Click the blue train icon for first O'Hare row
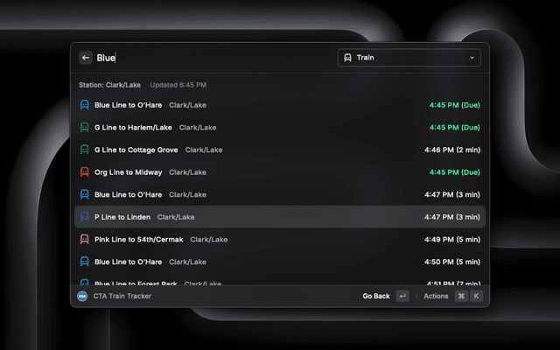Viewport: 560px width, 350px height. pyautogui.click(x=84, y=105)
